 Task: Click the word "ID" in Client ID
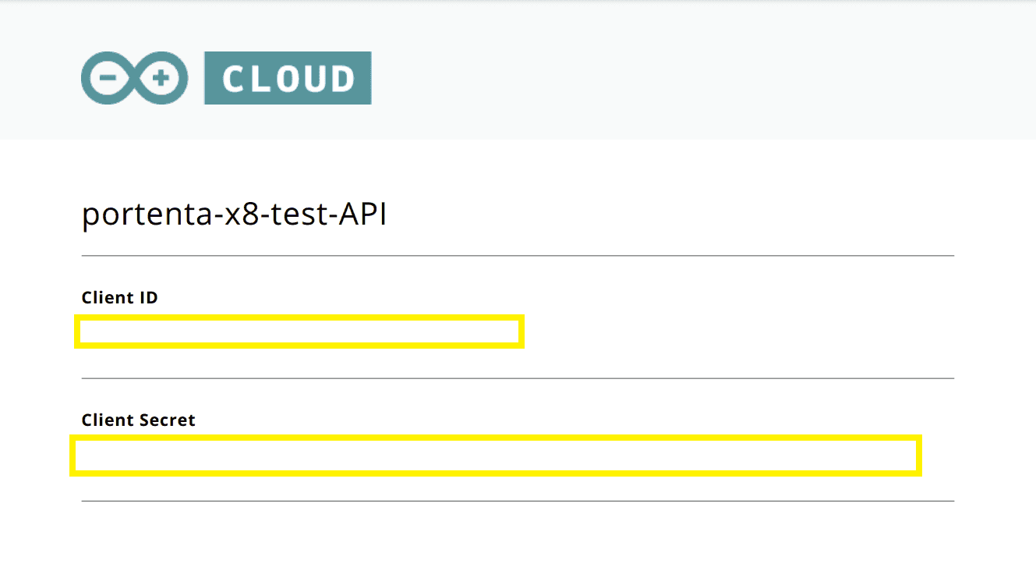(149, 297)
